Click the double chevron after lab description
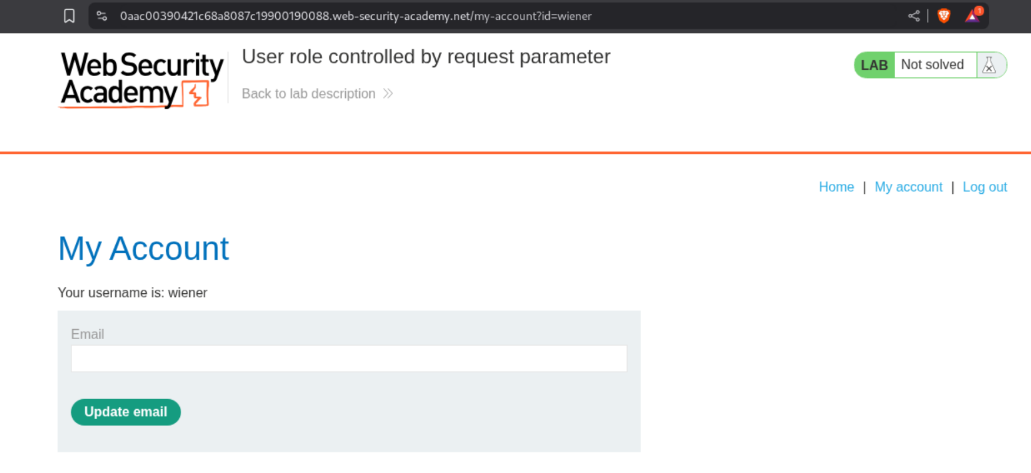The image size is (1031, 473). (388, 94)
